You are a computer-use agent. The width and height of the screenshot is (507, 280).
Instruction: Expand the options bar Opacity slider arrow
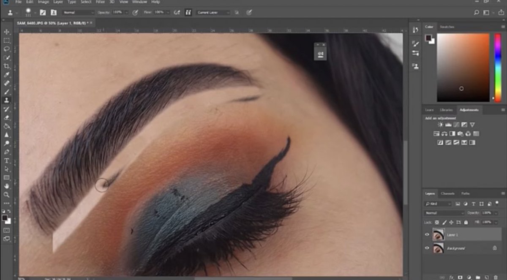(x=126, y=13)
